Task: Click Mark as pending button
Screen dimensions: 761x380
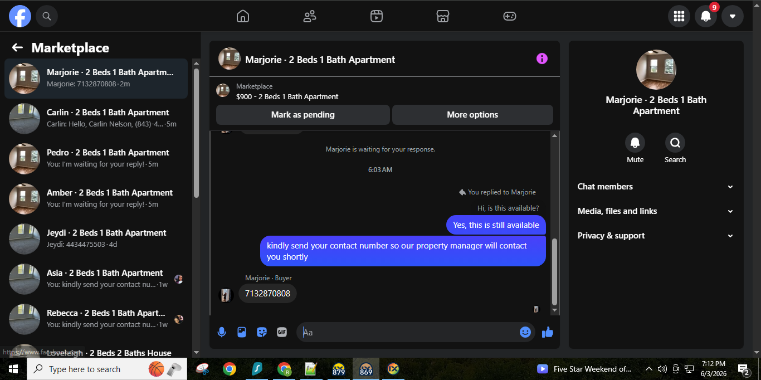Action: [303, 115]
